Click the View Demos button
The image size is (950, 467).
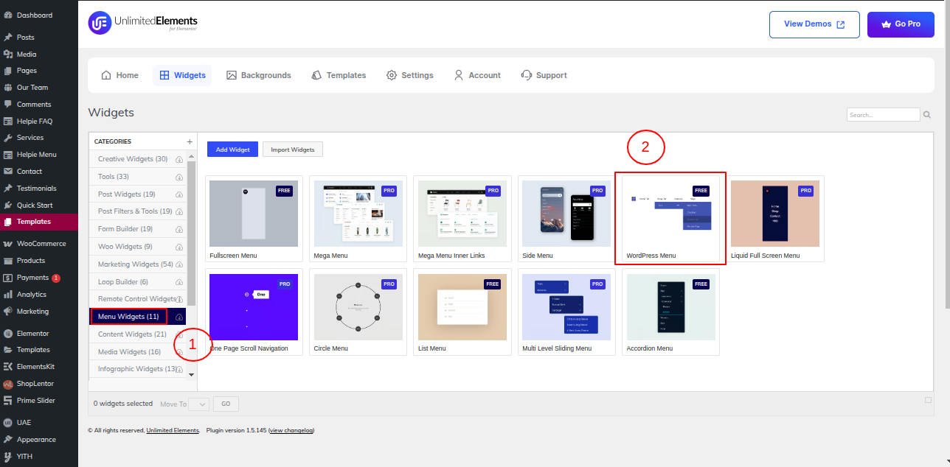click(x=814, y=24)
